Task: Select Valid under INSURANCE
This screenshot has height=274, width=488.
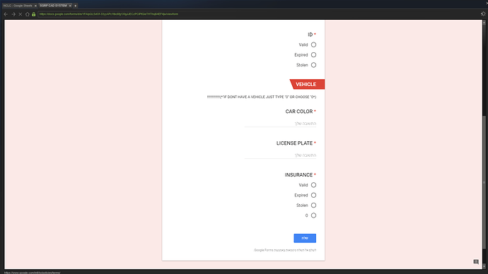Action: [x=313, y=185]
